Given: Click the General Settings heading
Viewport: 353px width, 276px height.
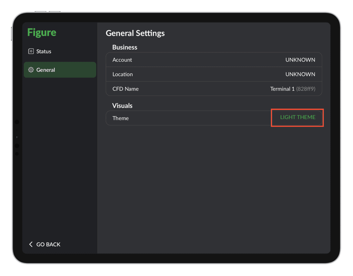Looking at the screenshot, I should coord(135,33).
